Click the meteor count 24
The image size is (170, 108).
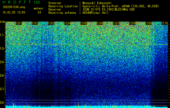(39, 12)
